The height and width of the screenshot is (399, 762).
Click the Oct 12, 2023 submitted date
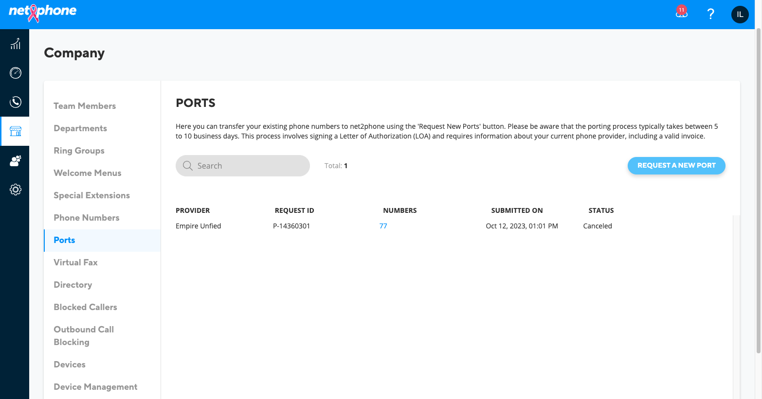(x=522, y=226)
